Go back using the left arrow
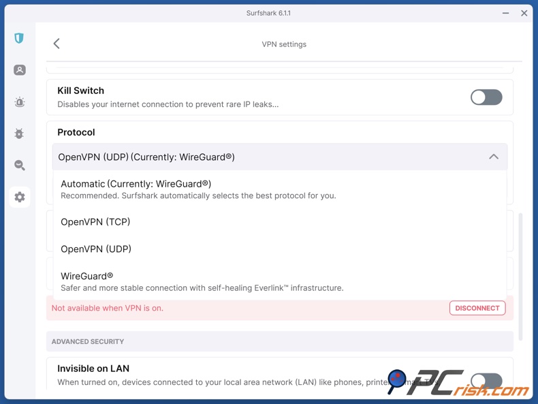This screenshot has height=404, width=538. [57, 44]
